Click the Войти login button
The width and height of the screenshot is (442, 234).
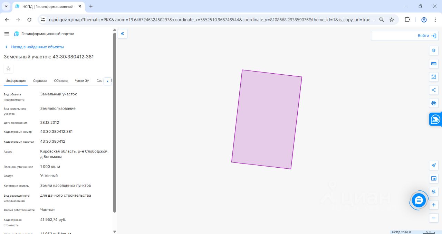coord(427,36)
